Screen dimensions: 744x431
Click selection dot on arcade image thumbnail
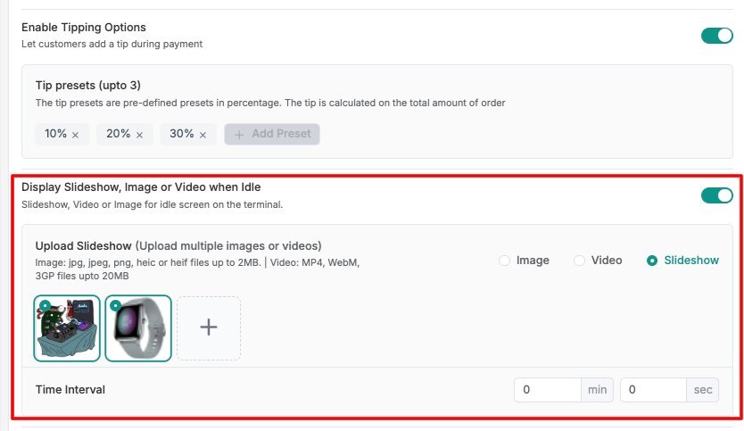coord(45,306)
